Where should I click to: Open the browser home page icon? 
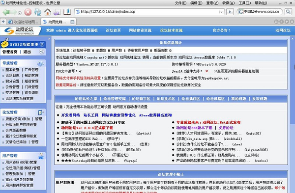(47, 12)
